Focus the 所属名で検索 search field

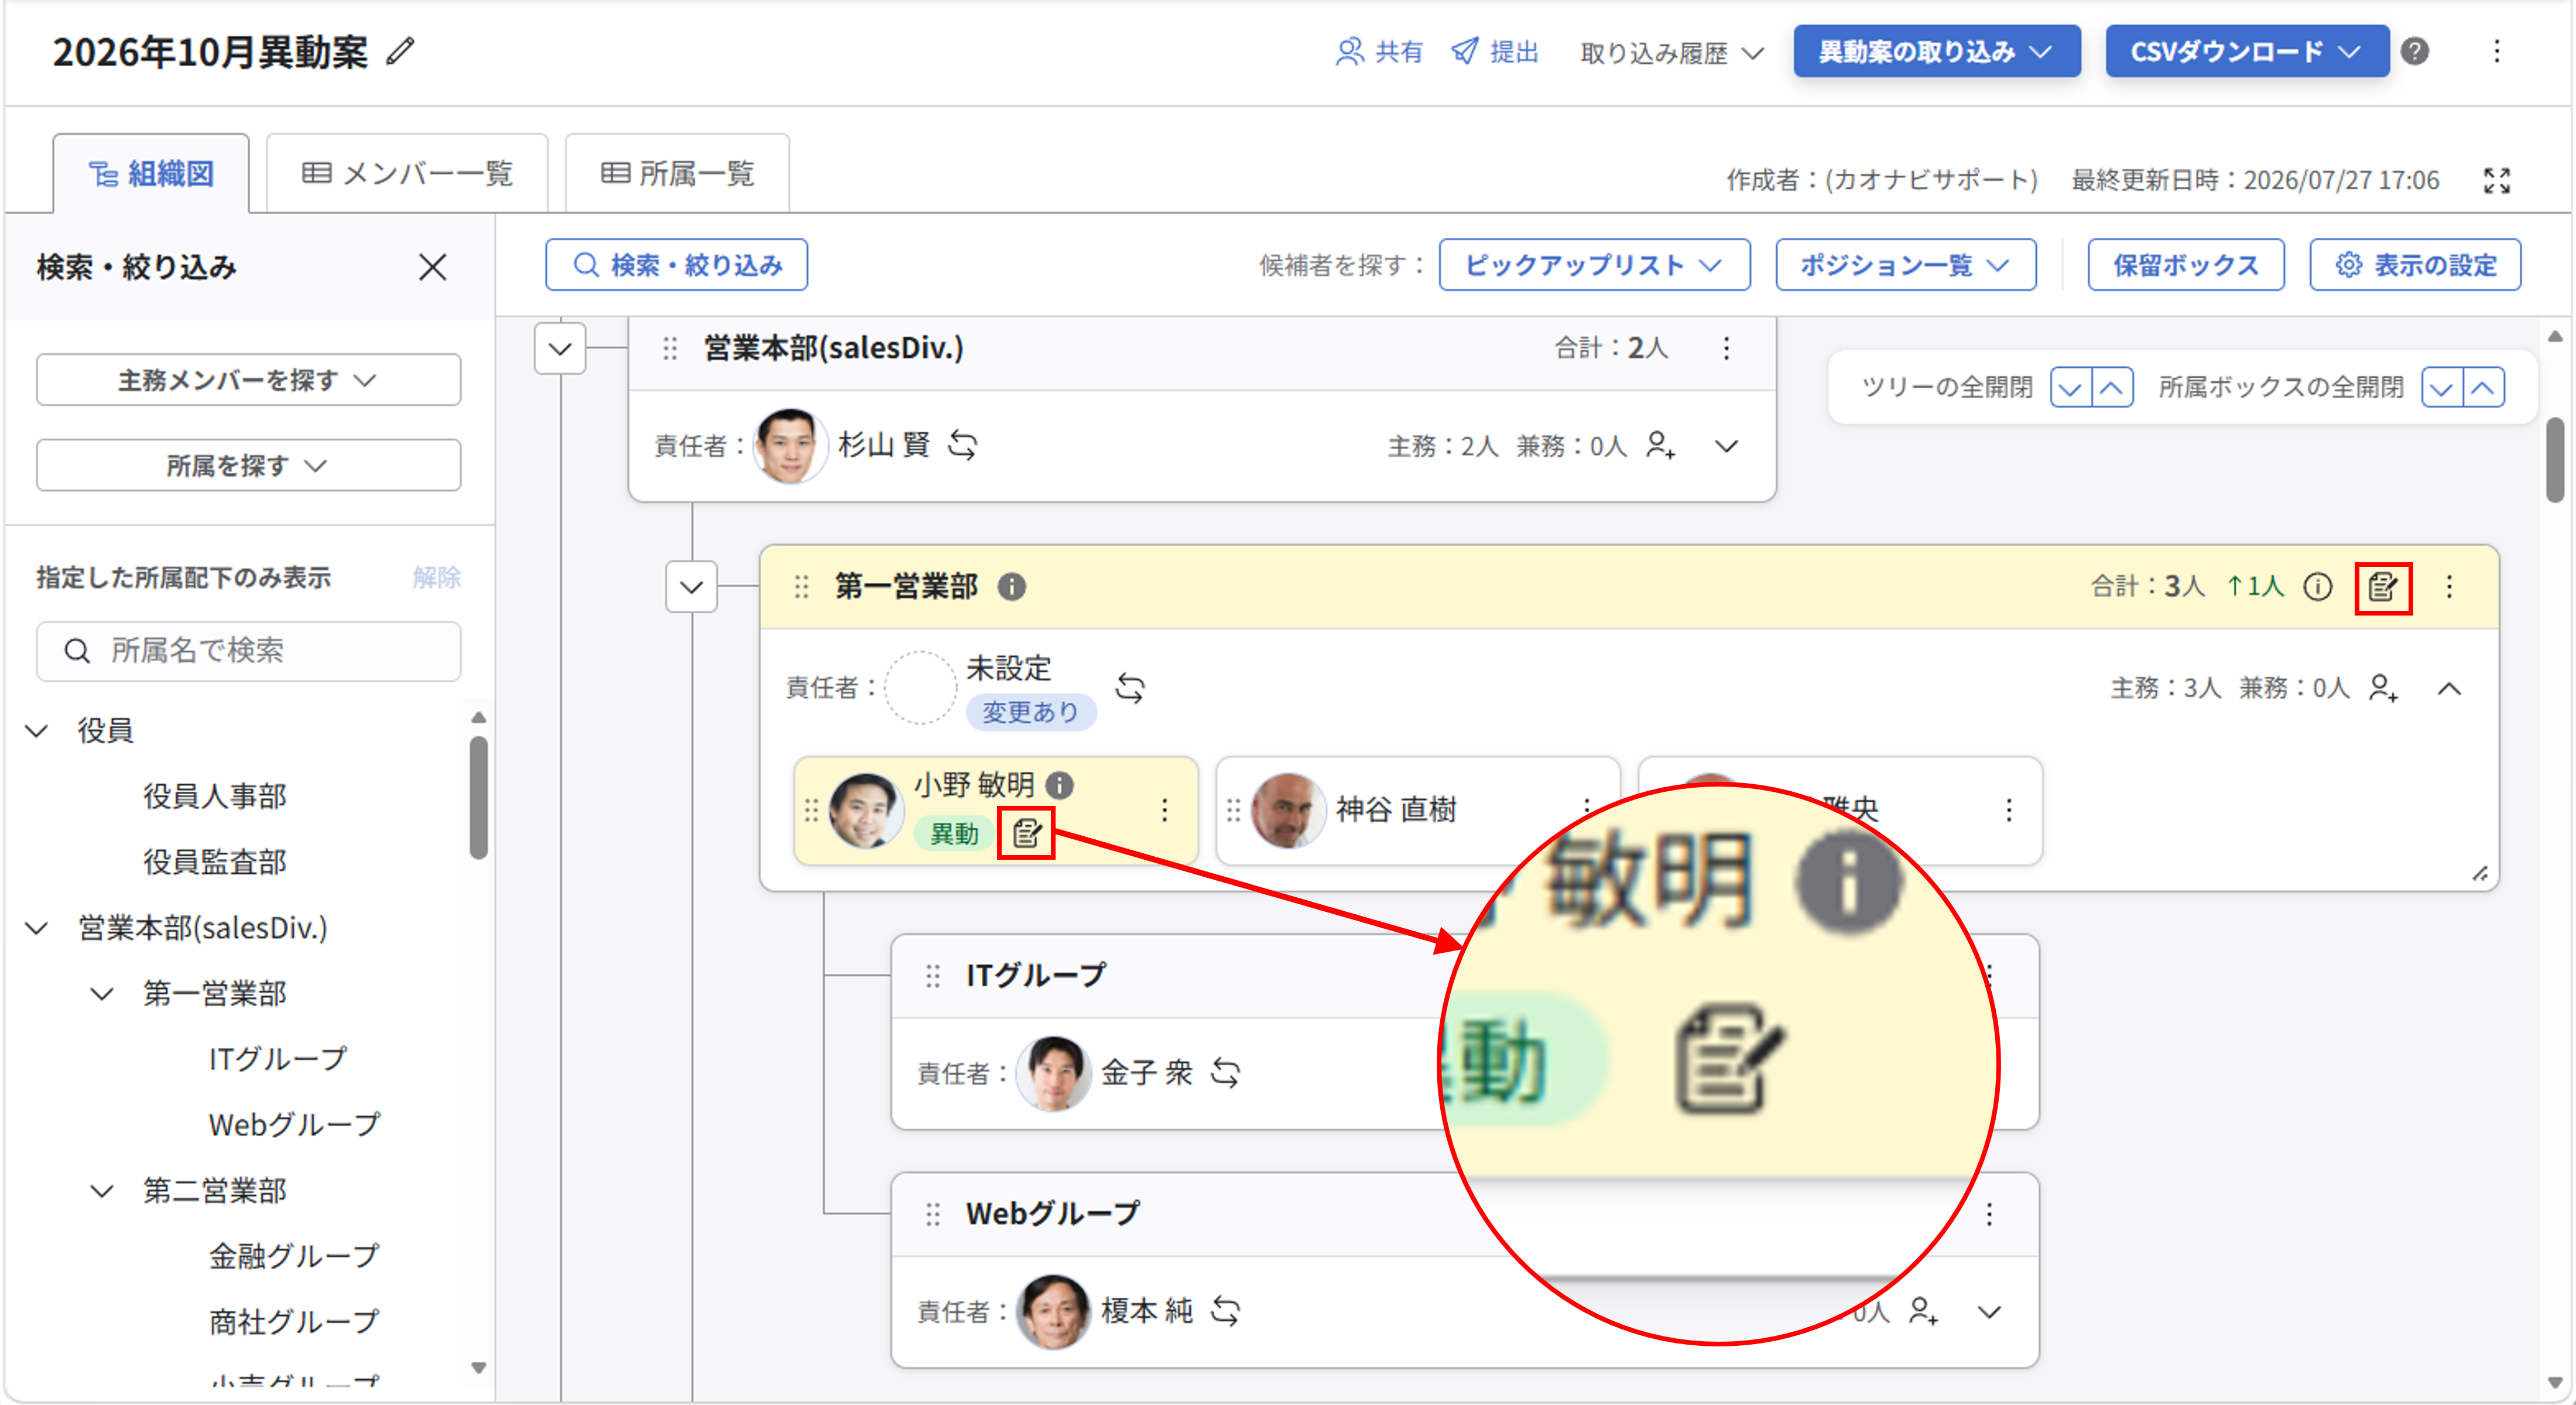(248, 651)
